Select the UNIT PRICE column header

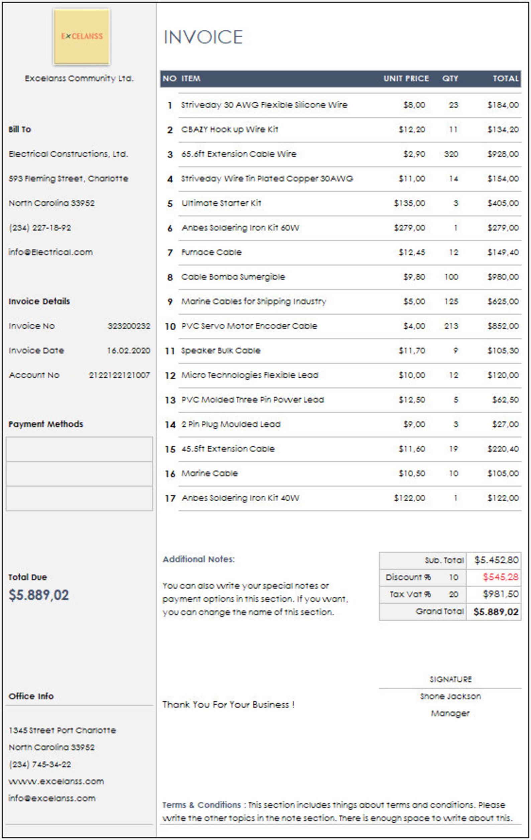click(x=406, y=79)
